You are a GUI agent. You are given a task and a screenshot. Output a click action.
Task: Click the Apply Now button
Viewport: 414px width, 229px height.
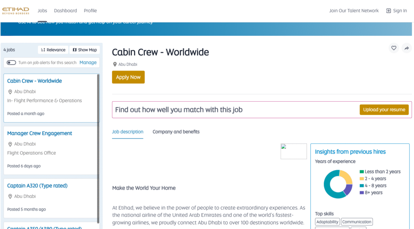coord(128,77)
